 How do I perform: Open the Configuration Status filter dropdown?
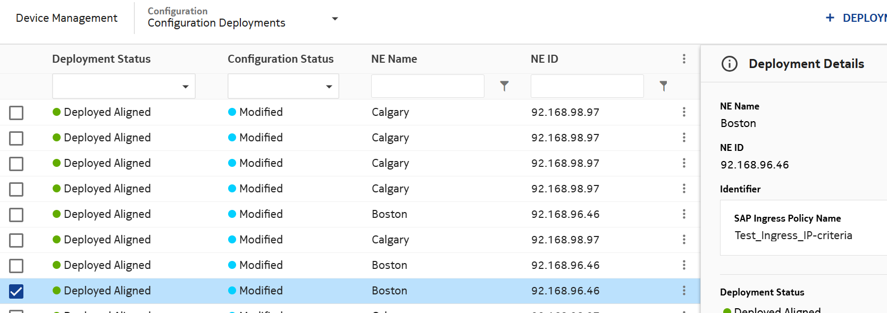pos(283,86)
